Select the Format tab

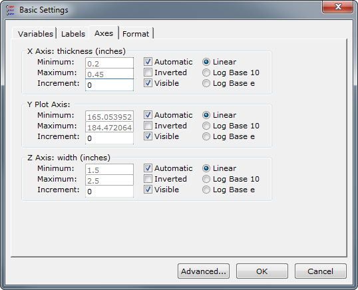[136, 34]
